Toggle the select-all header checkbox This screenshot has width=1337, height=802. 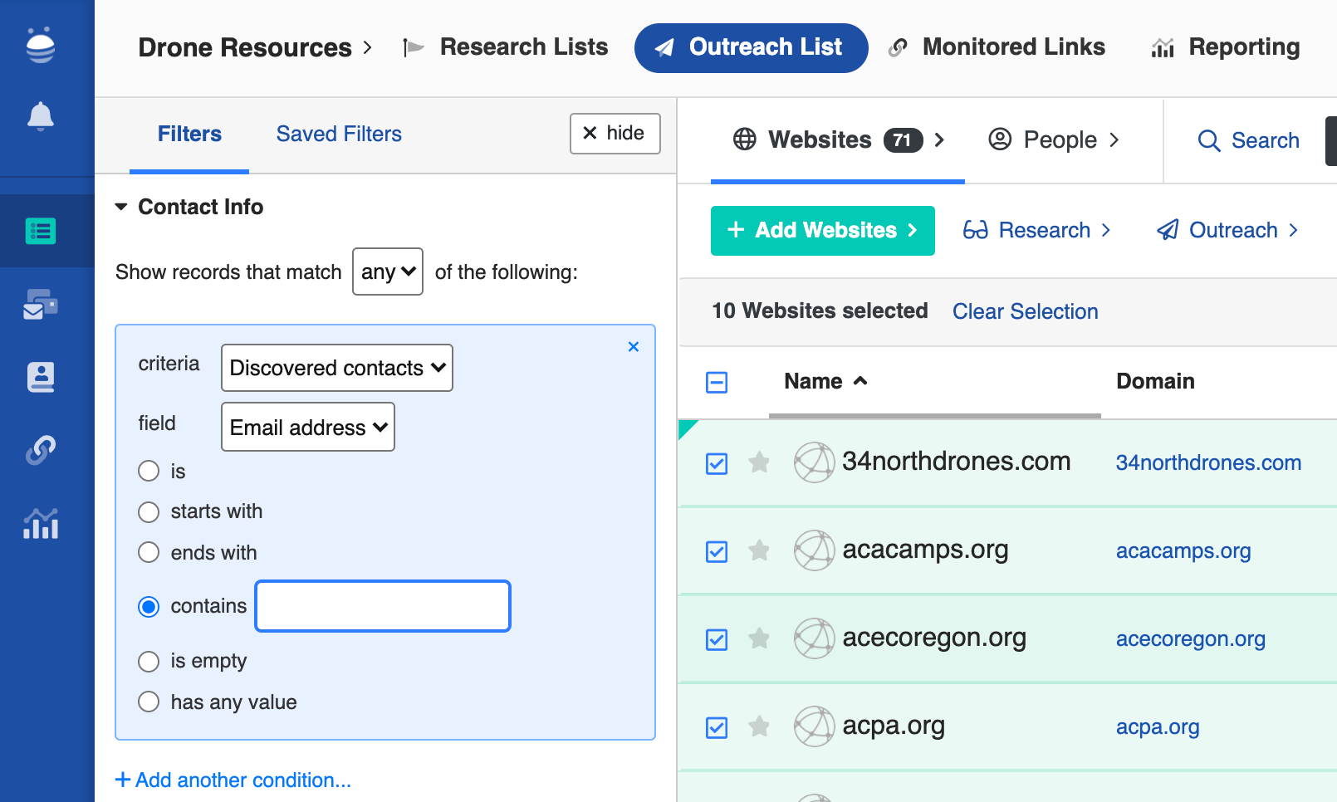coord(717,382)
